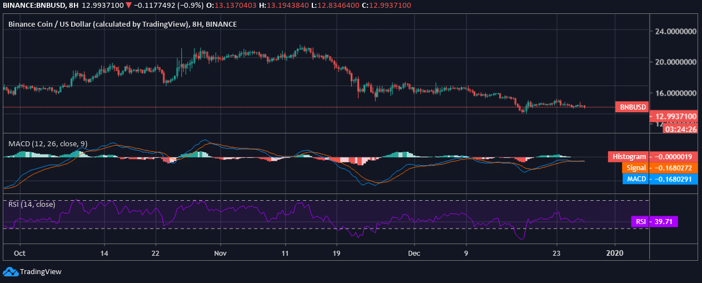The width and height of the screenshot is (702, 283).
Task: Click the Histogram value label
Action: 653,157
